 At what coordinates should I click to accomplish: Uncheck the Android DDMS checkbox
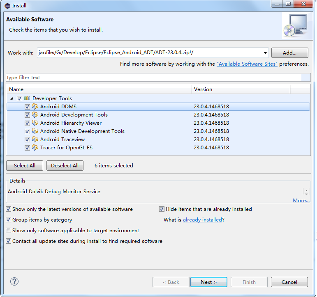pyautogui.click(x=27, y=107)
